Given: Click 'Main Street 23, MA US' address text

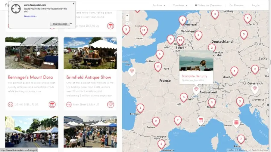Looking at the screenshot, I should 86,105.
